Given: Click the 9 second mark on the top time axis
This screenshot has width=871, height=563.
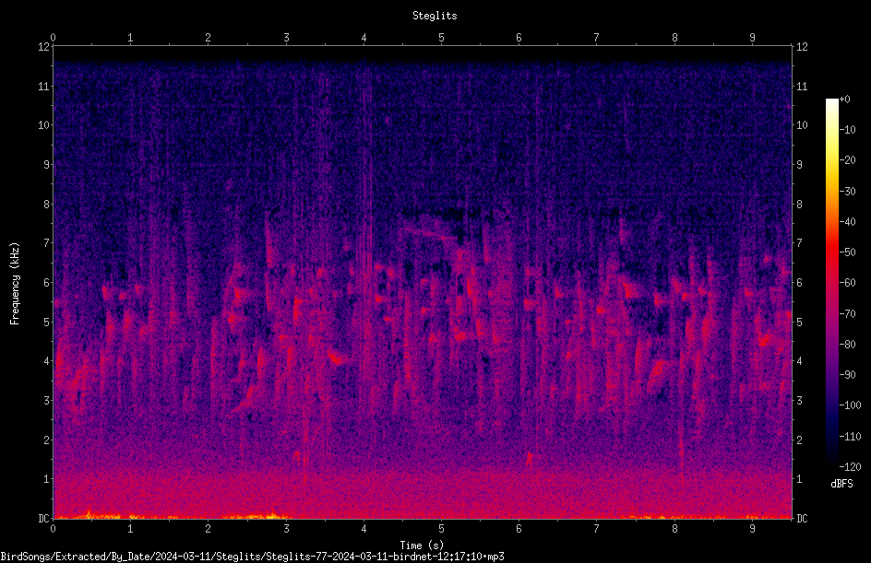Looking at the screenshot, I should (752, 38).
